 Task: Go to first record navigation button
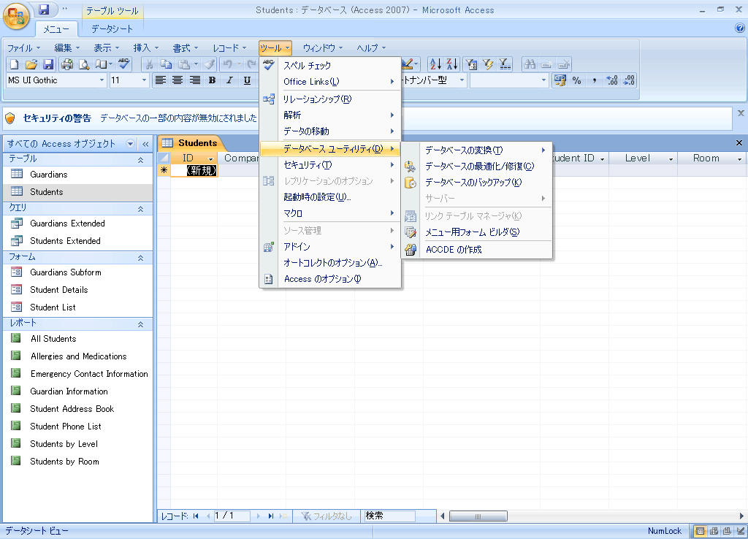point(196,516)
